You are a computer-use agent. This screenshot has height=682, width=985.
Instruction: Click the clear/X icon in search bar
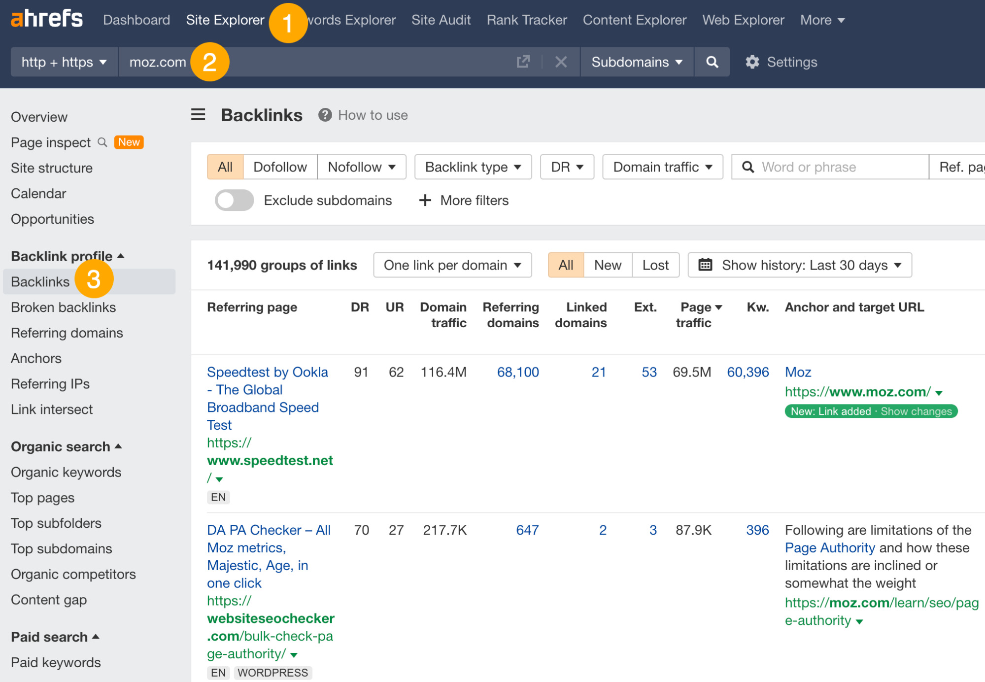[x=561, y=62]
